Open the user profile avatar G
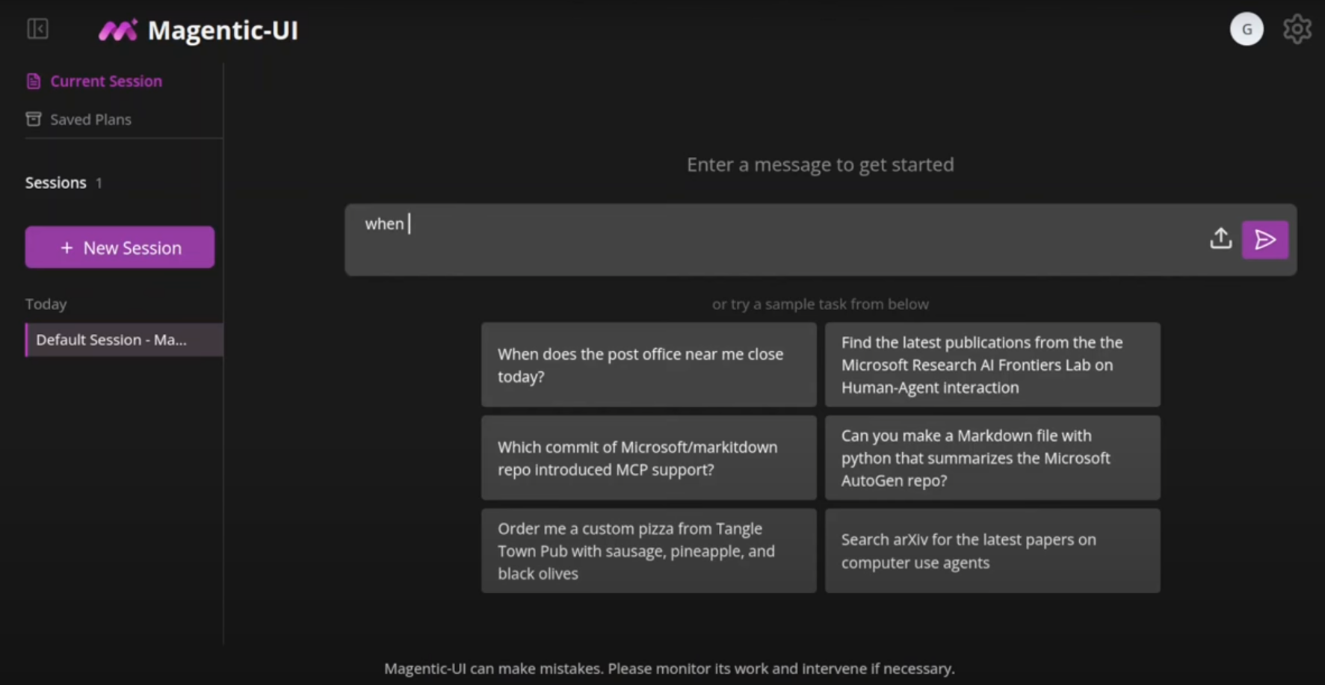Viewport: 1325px width, 685px height. [1246, 29]
